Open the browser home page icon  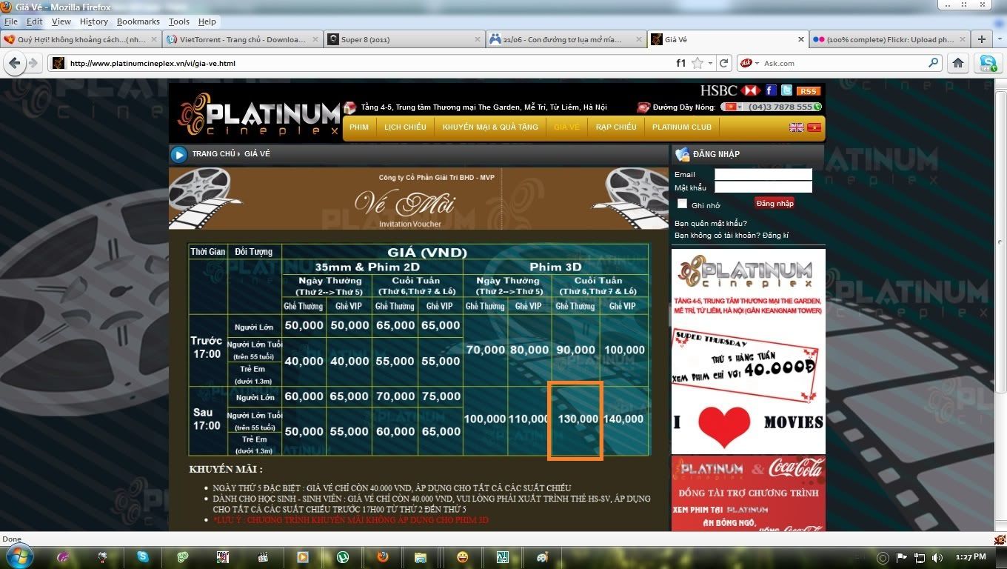pos(958,63)
